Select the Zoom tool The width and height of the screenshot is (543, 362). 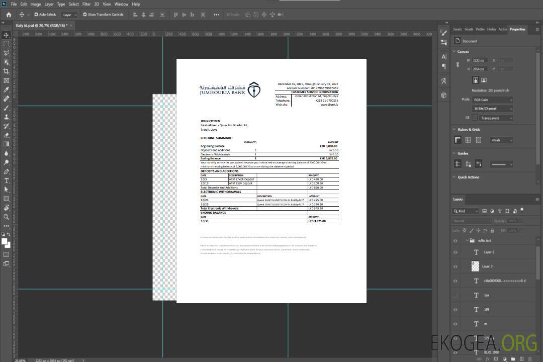(x=6, y=217)
